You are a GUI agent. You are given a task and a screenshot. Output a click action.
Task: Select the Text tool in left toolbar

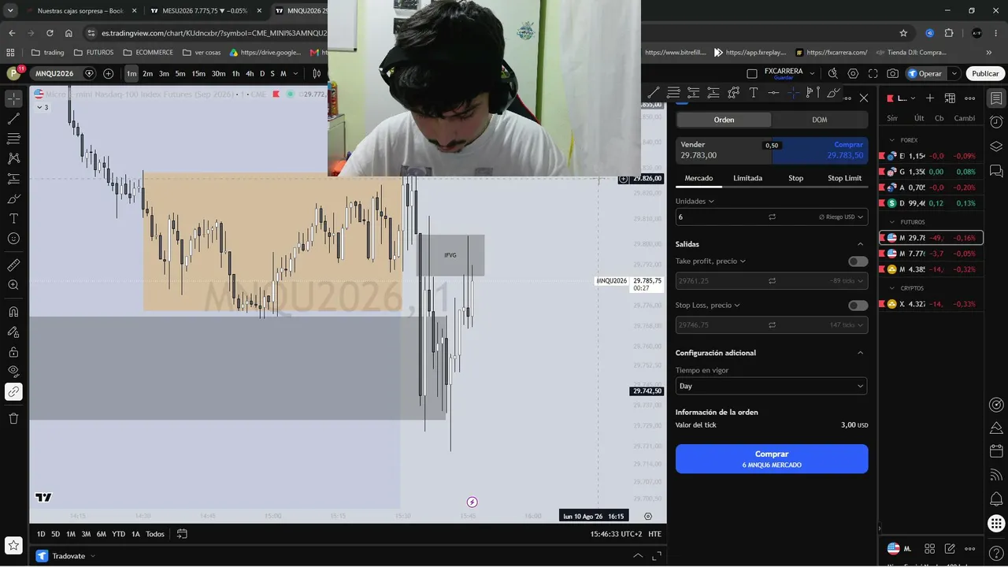click(x=13, y=218)
